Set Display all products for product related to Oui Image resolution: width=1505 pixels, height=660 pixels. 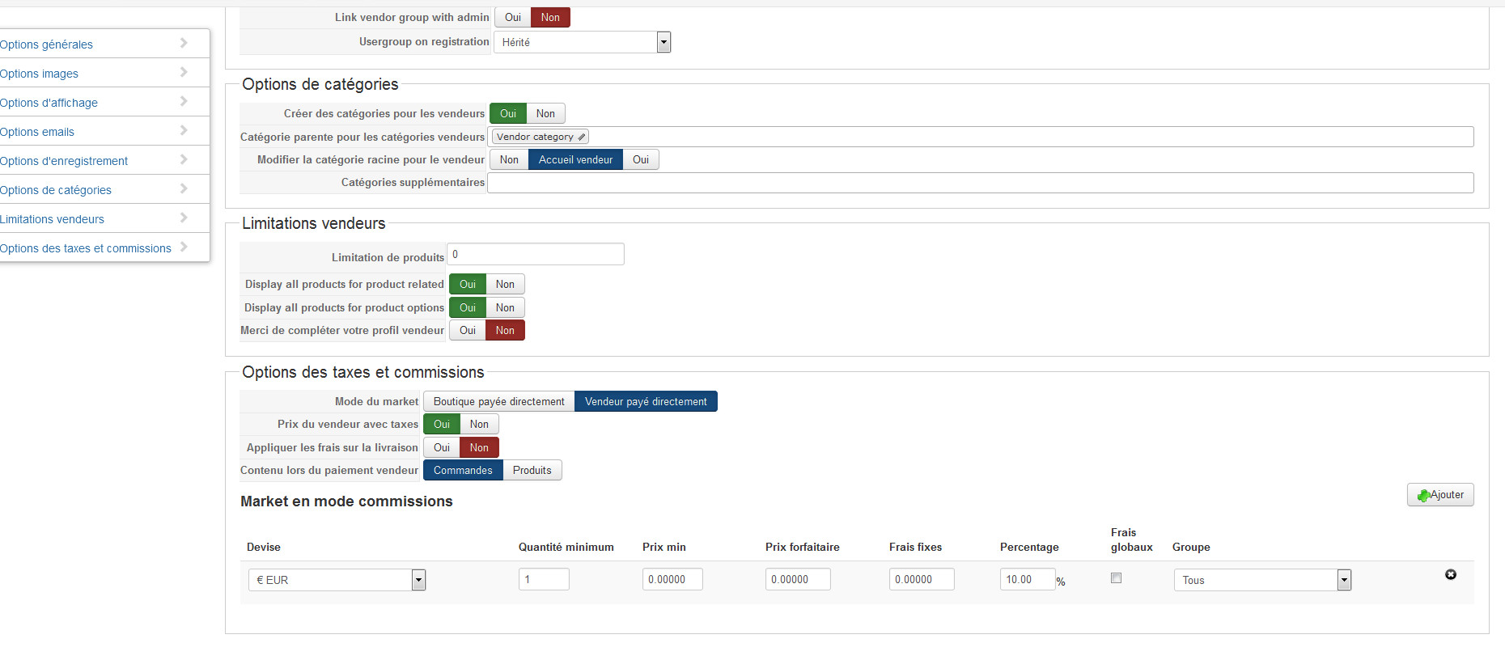coord(468,284)
